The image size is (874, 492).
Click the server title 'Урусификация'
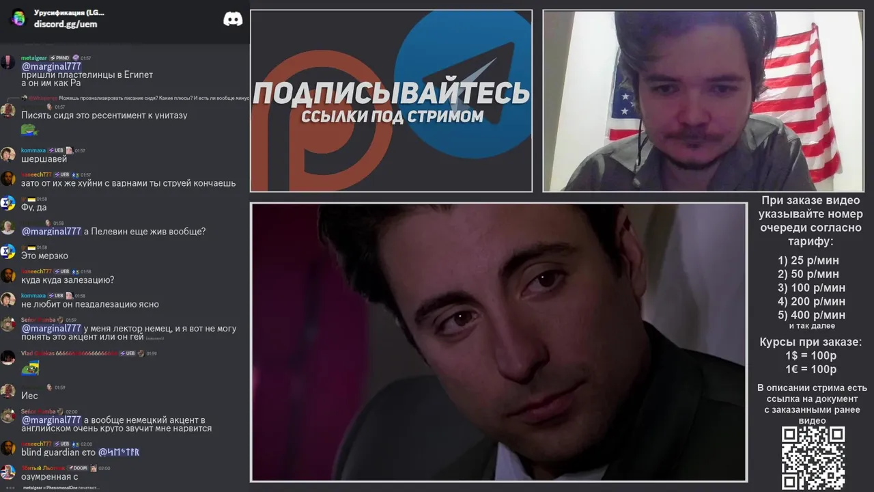click(69, 13)
